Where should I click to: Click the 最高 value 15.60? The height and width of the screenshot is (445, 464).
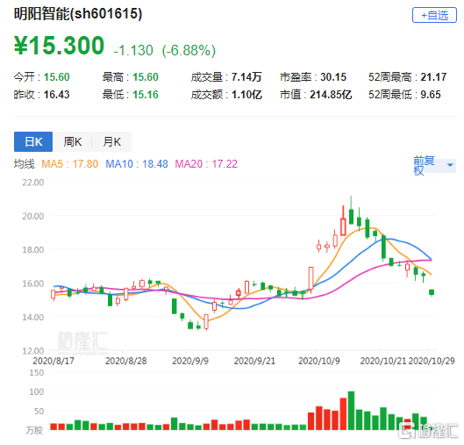coord(146,77)
